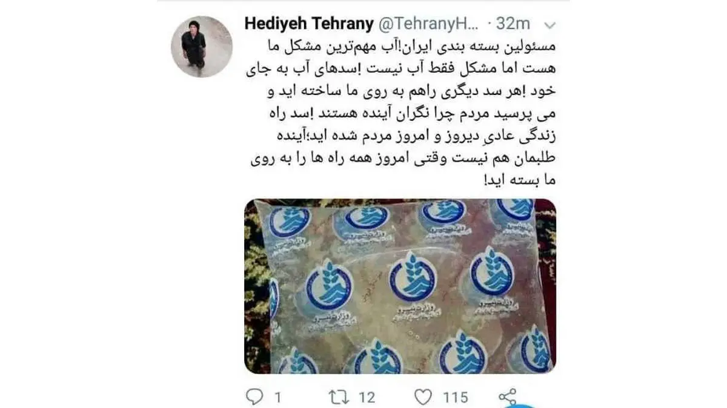Click the @TehranyH... handle
The image size is (727, 408).
(430, 24)
